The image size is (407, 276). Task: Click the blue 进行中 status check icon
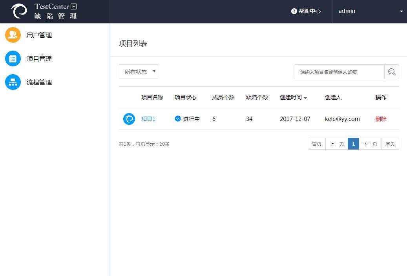tap(178, 119)
